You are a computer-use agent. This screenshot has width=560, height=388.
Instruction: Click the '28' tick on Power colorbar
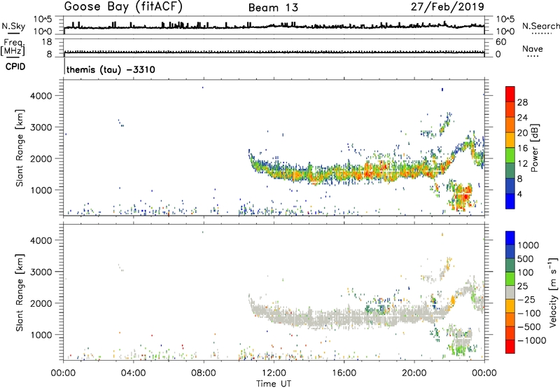pos(522,102)
